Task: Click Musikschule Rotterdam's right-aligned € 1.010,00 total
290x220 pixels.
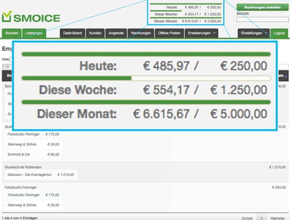Action: (277, 167)
